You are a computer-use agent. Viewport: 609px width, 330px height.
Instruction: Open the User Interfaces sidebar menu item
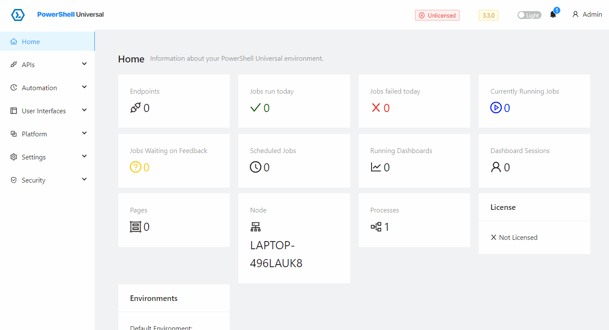(47, 111)
